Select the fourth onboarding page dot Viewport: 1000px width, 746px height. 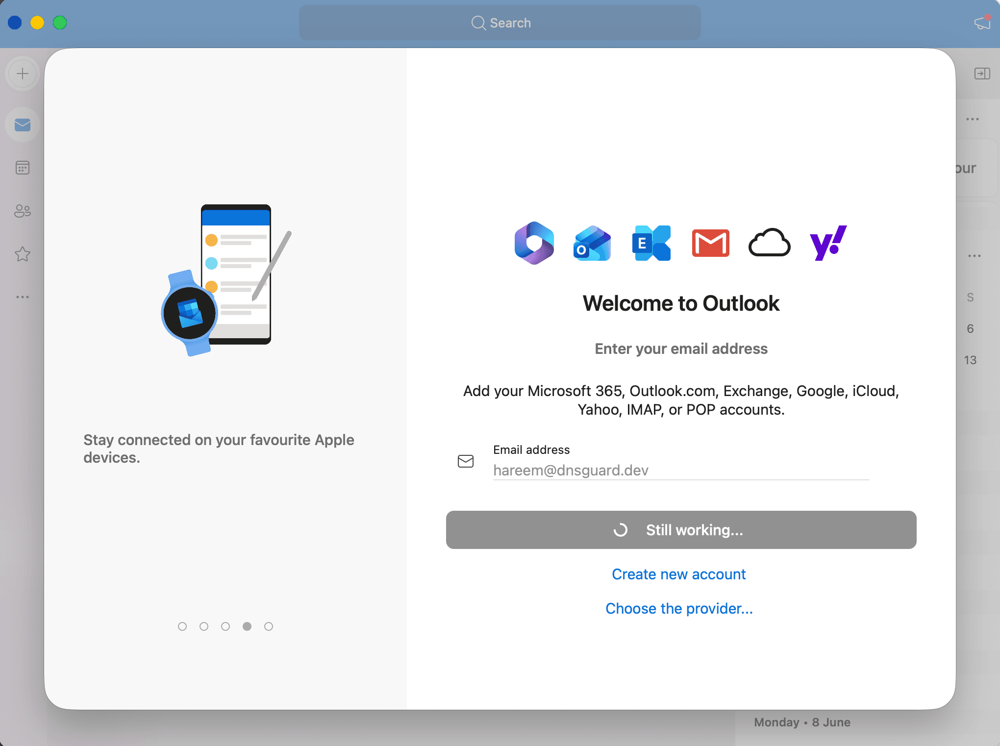[x=247, y=626]
